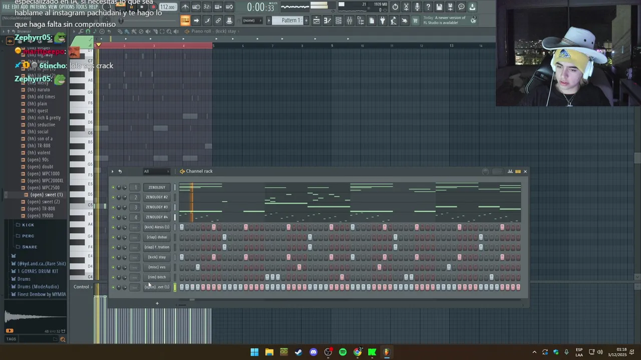Viewport: 641px width, 360px height.
Task: Toggle the metronome icon
Action: click(x=185, y=7)
